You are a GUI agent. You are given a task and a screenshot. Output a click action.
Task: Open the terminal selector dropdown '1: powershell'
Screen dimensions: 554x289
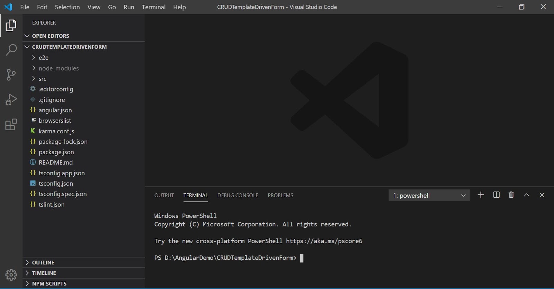[x=429, y=195]
